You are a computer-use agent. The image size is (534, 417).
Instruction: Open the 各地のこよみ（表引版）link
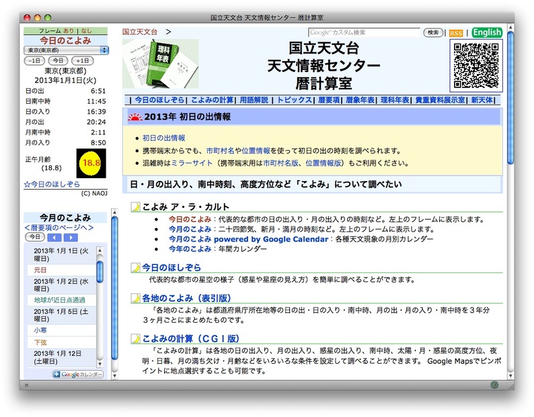point(186,298)
